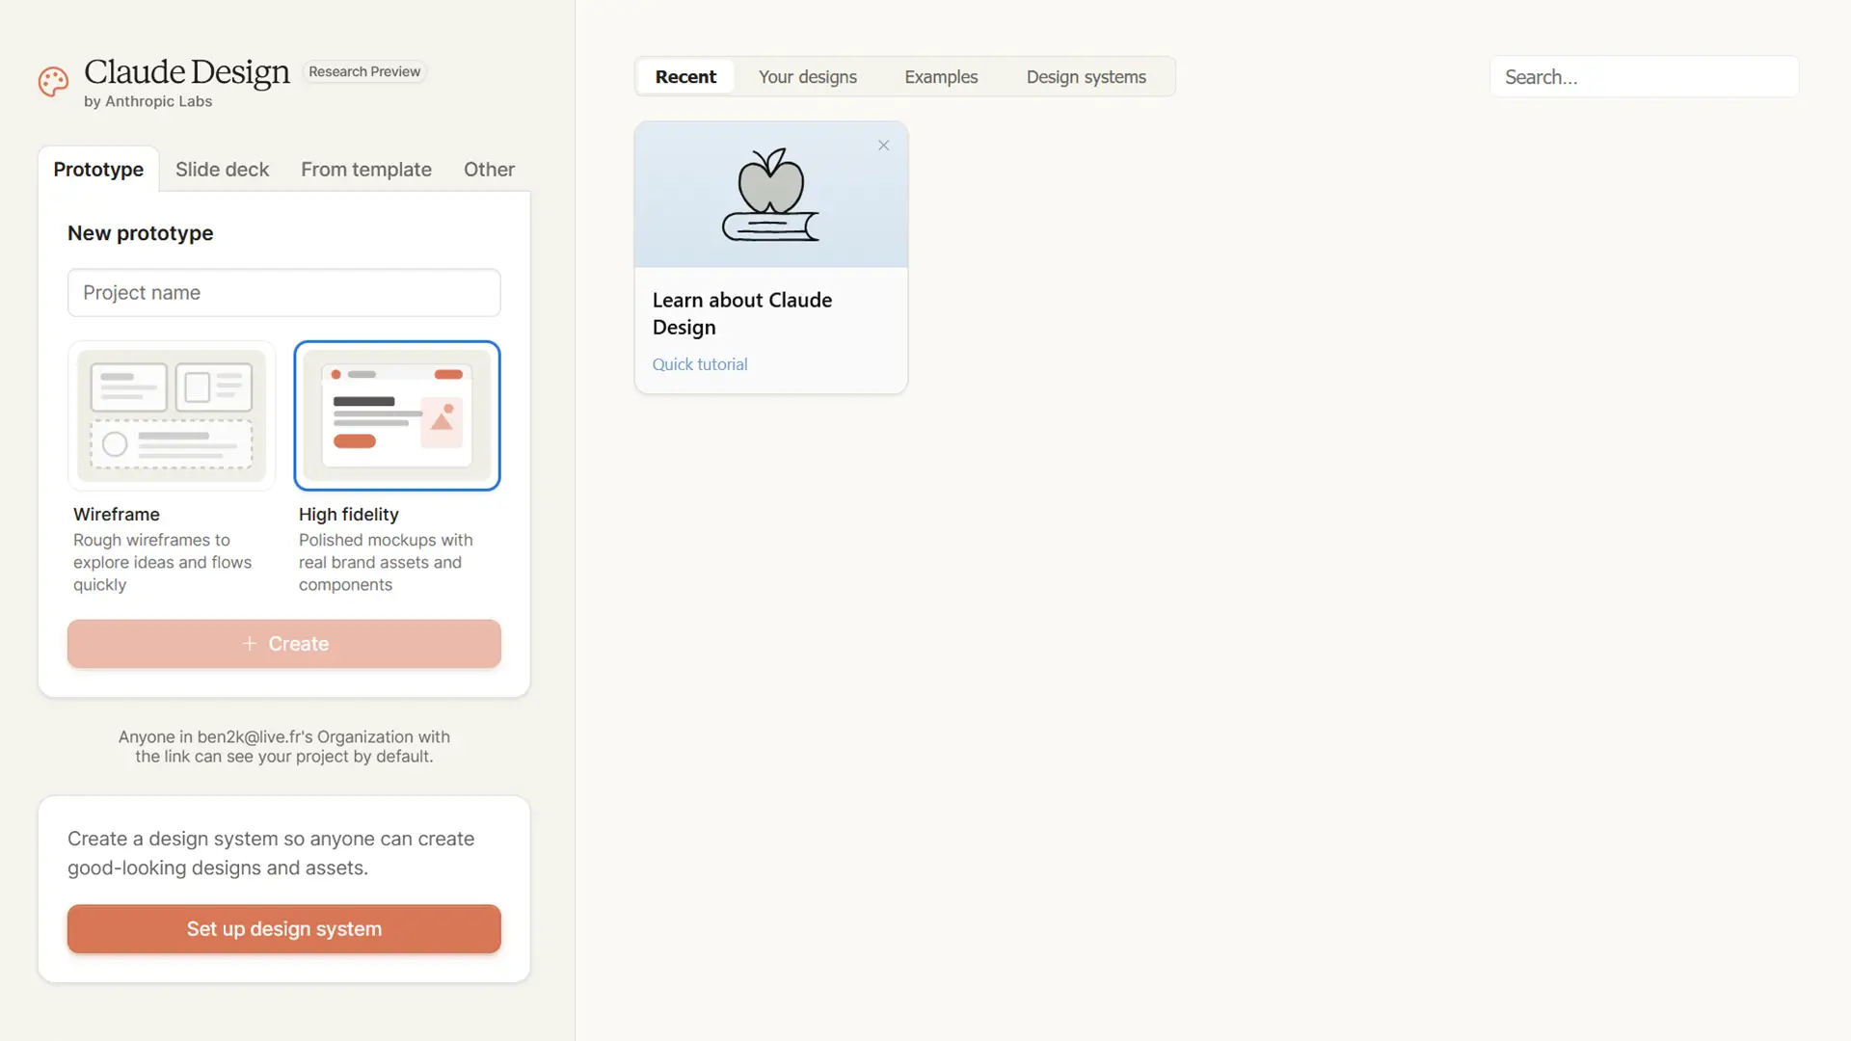The height and width of the screenshot is (1041, 1851).
Task: Click the Create button
Action: tap(284, 644)
